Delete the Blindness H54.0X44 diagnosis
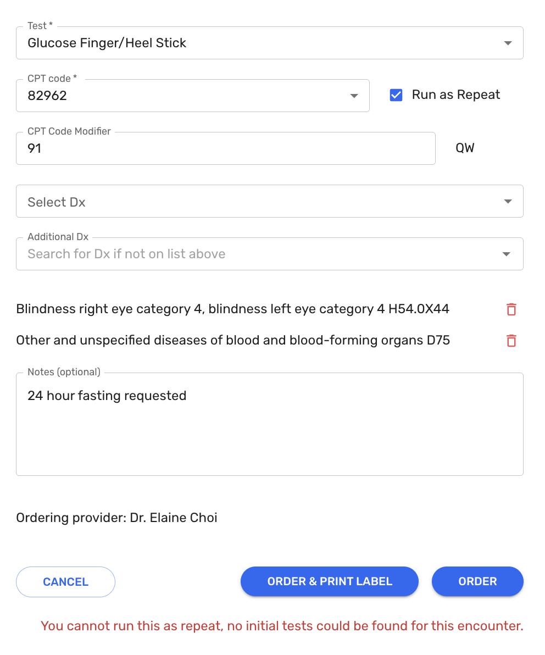The image size is (545, 655). 511,309
